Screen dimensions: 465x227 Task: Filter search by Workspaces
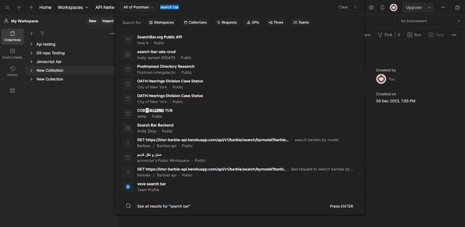pyautogui.click(x=161, y=22)
